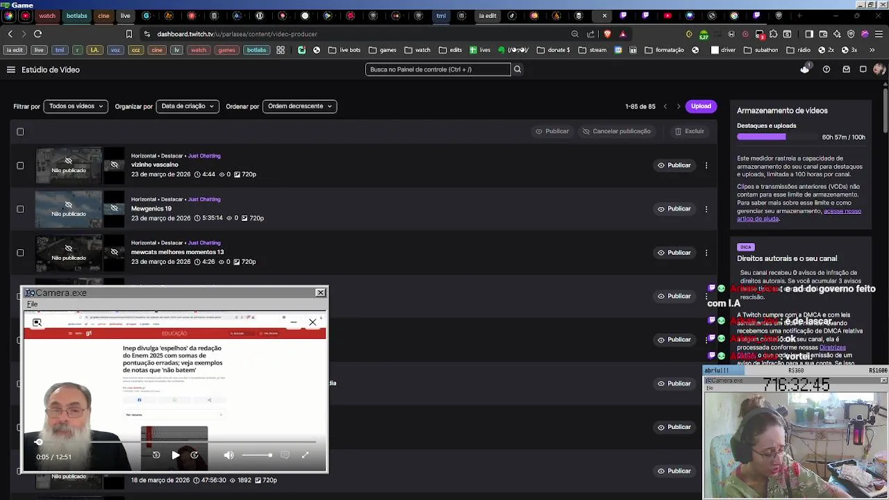Open the 'edits' bookmark folder
Image resolution: width=889 pixels, height=500 pixels.
(x=450, y=50)
